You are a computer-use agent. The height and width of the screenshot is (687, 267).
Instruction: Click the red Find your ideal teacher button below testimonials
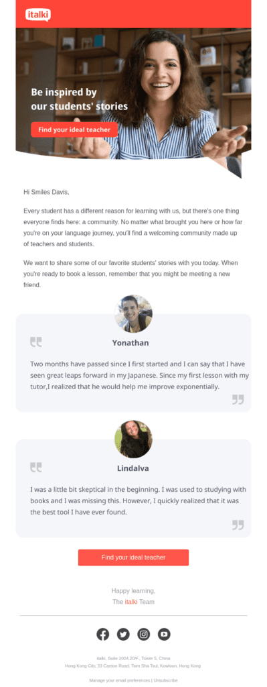click(133, 558)
